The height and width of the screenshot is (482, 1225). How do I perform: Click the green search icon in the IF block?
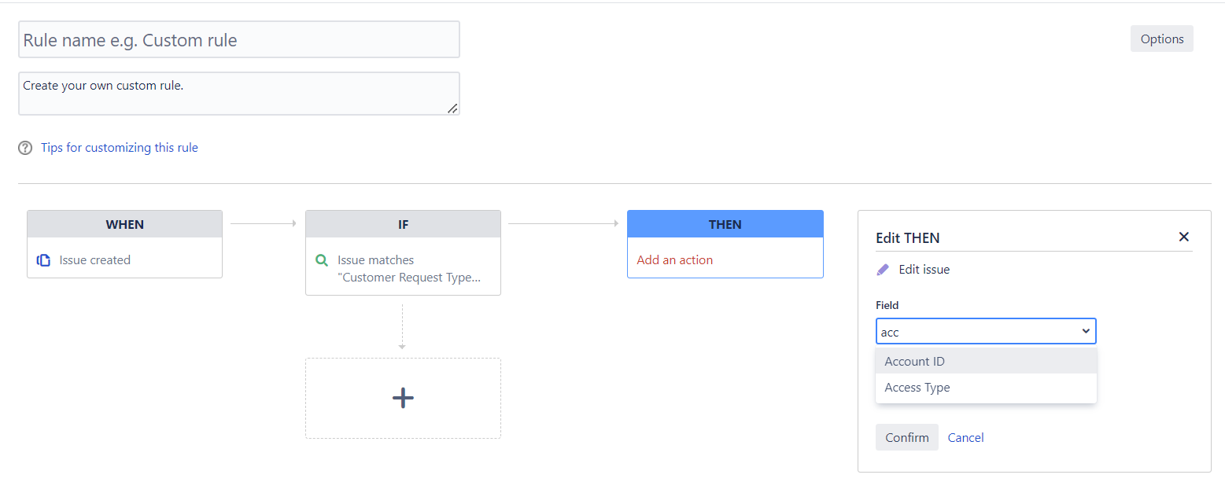click(x=321, y=259)
